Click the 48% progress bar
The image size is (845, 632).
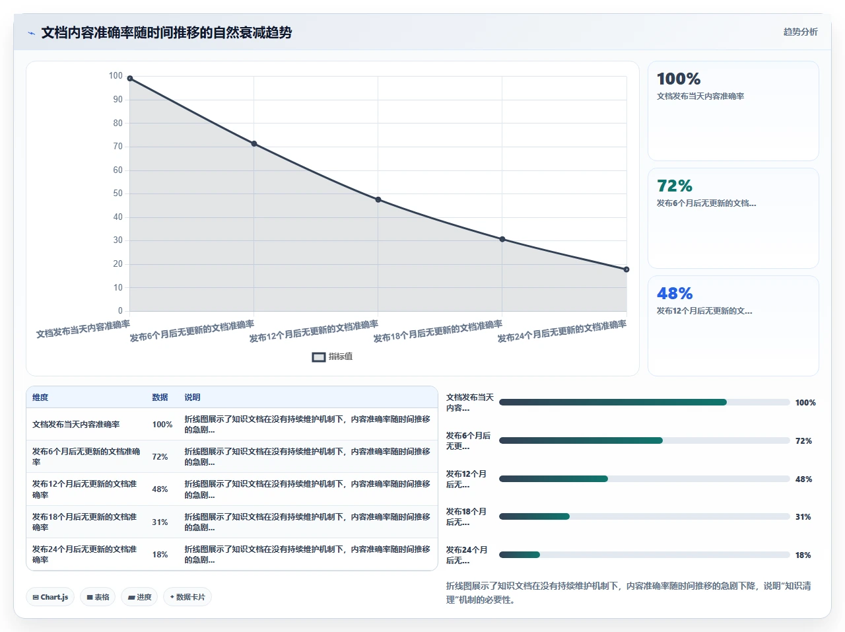tap(644, 479)
